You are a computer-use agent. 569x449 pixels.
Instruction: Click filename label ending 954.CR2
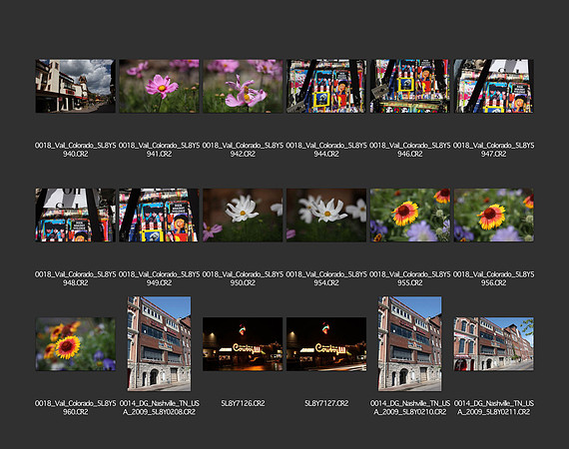tap(326, 278)
